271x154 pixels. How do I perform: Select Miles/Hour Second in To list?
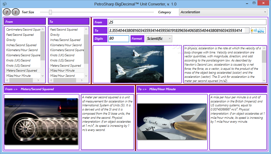coord(67,76)
